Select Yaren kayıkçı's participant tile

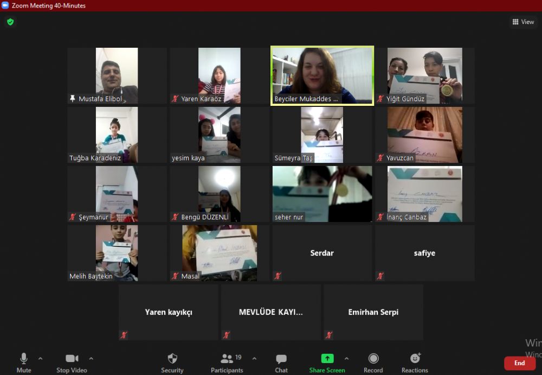pos(169,313)
